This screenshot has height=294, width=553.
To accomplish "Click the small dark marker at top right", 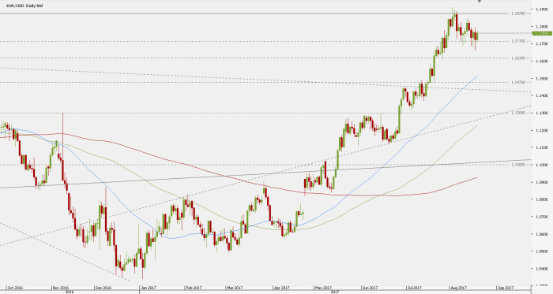I will pyautogui.click(x=480, y=1).
